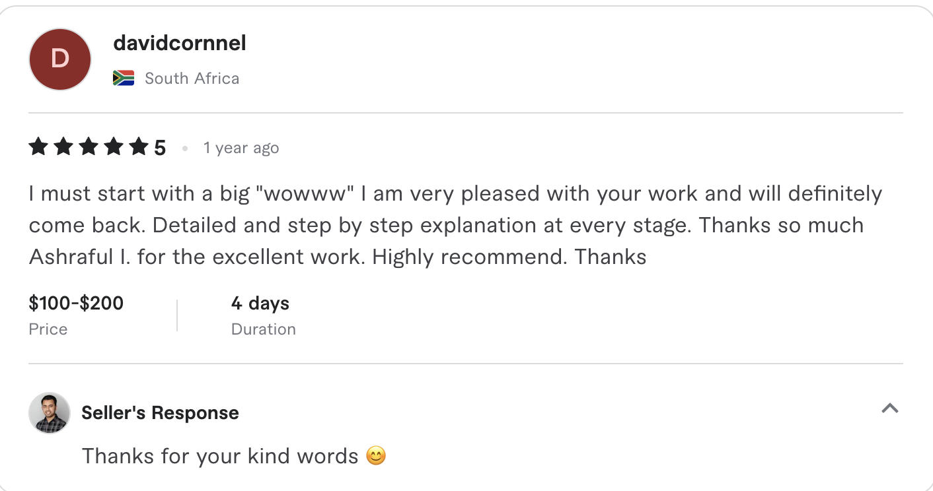Click the second star in the rating
Screen dimensions: 933x491
[63, 147]
